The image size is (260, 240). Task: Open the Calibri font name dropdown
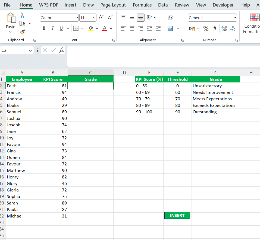click(x=77, y=18)
